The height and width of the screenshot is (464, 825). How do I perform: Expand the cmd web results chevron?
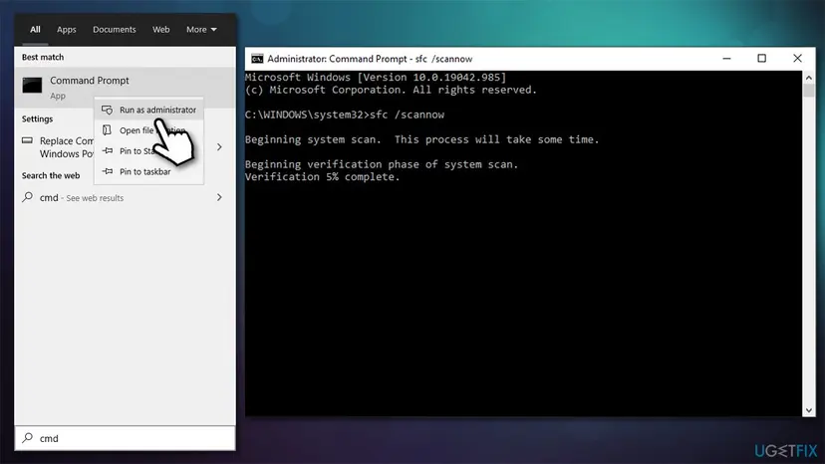pyautogui.click(x=219, y=197)
